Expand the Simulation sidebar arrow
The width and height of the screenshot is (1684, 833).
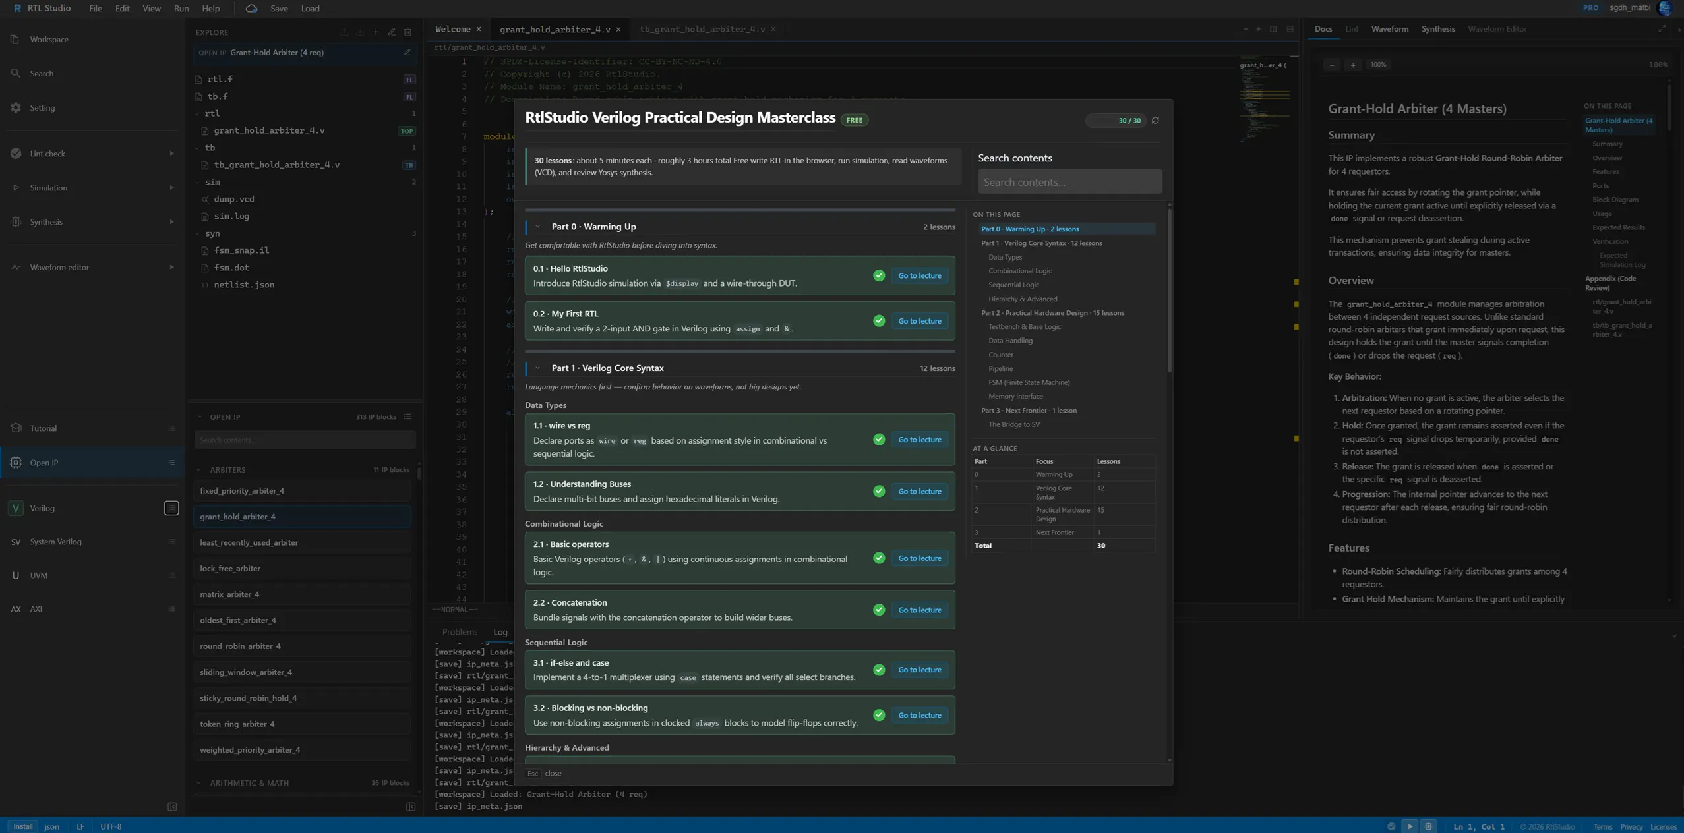(171, 188)
